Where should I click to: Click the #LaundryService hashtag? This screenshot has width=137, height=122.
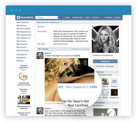(67, 56)
